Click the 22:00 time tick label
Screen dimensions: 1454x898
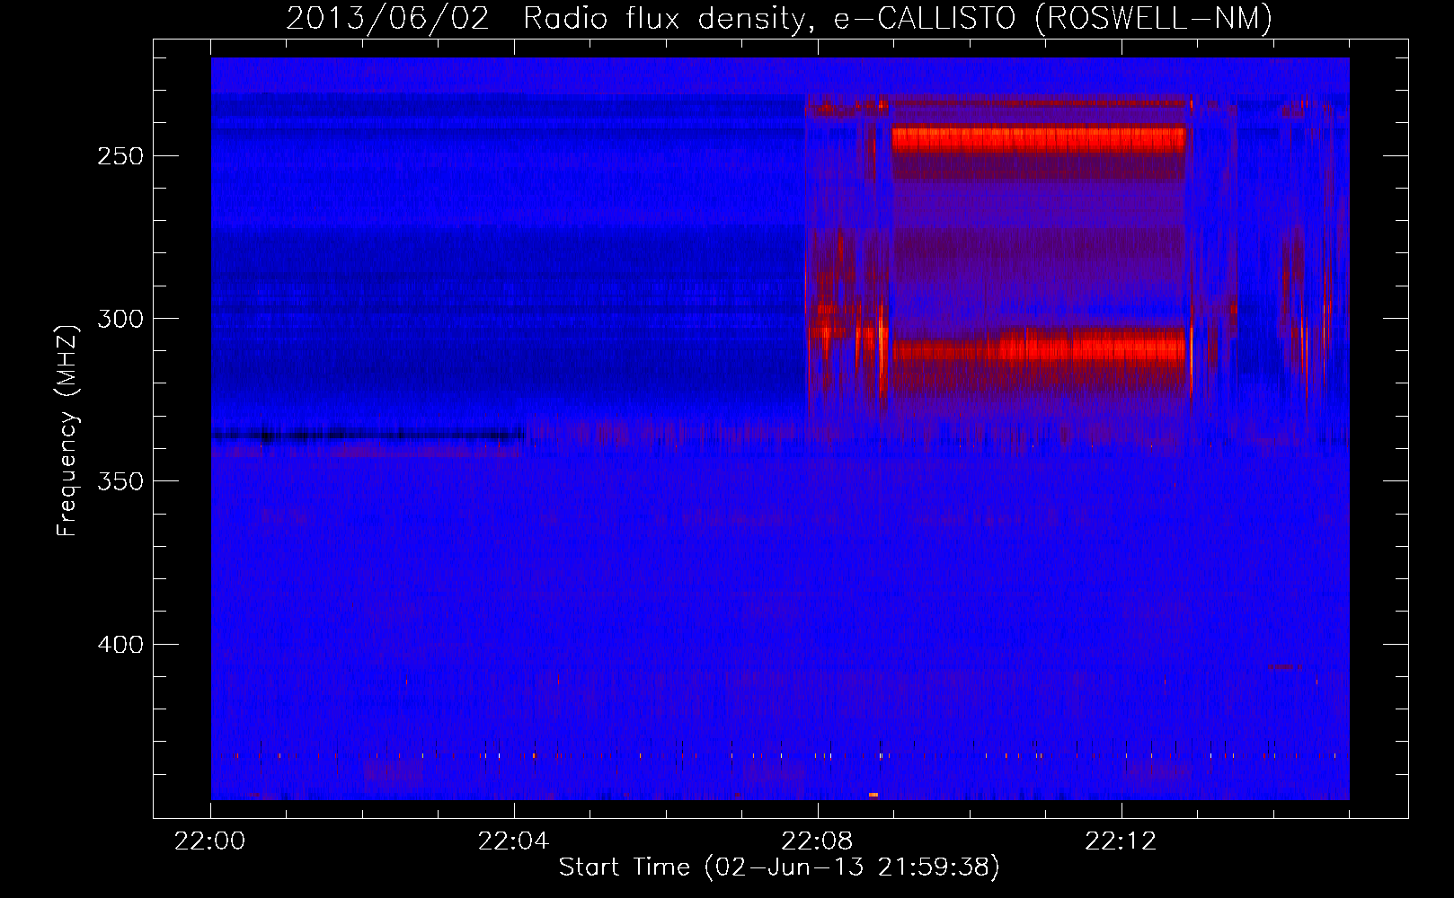210,841
